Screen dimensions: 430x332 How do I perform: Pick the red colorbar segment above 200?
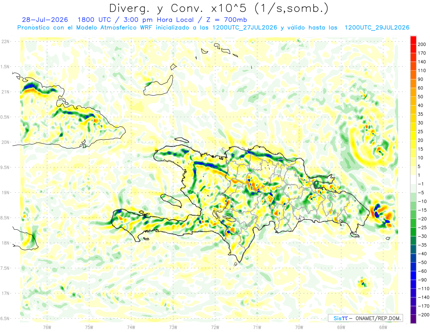click(413, 40)
